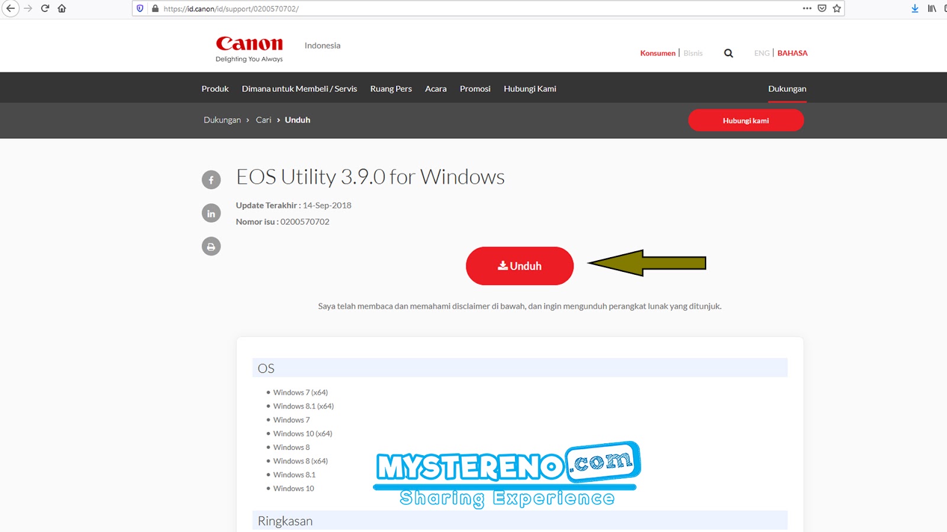Switch to Konsumen site section
947x532 pixels.
click(658, 53)
